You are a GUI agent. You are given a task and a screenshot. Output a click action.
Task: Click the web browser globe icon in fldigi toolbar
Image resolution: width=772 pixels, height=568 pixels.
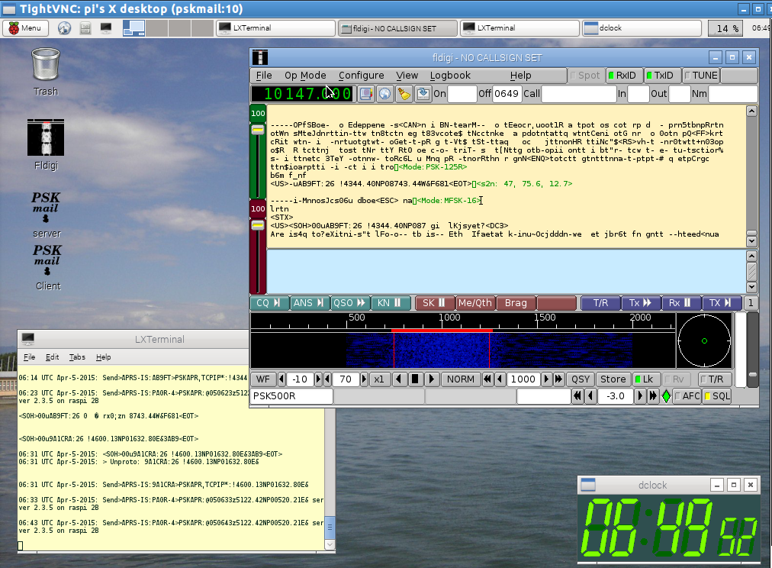point(385,94)
